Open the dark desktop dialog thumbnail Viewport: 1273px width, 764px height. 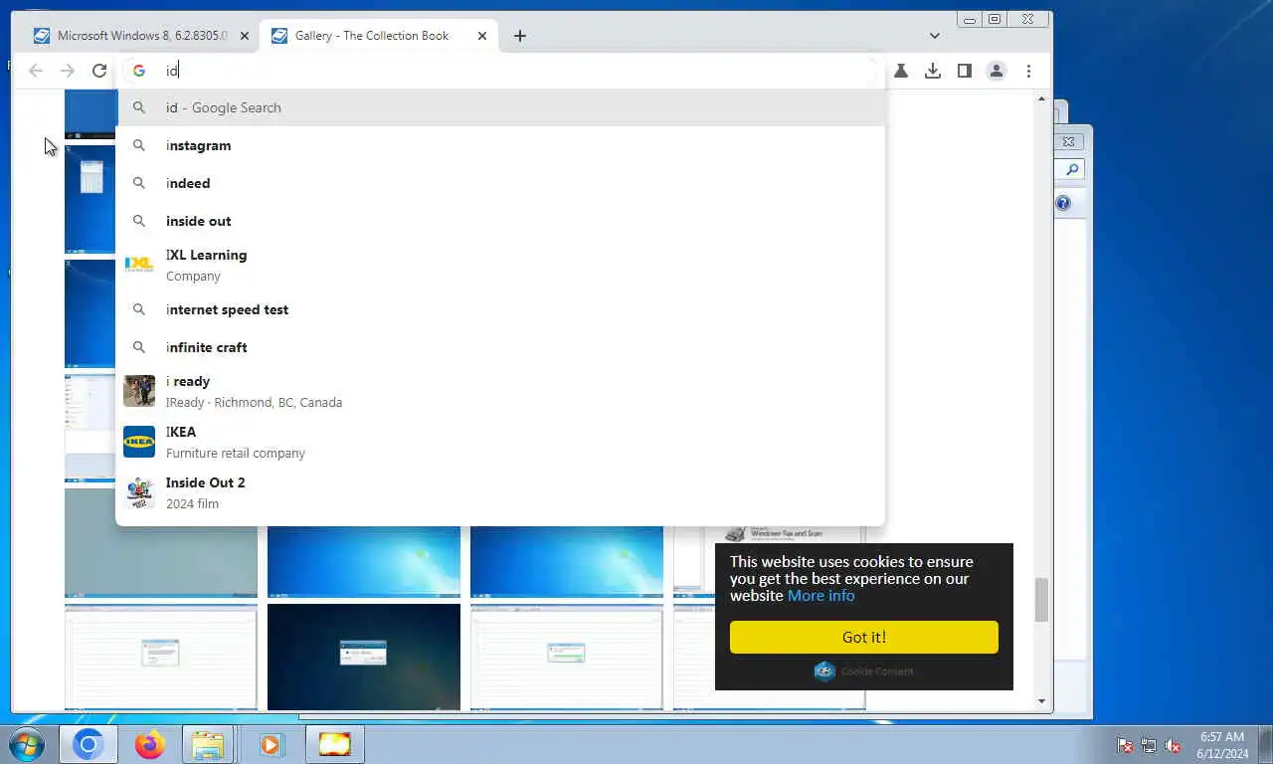(364, 657)
